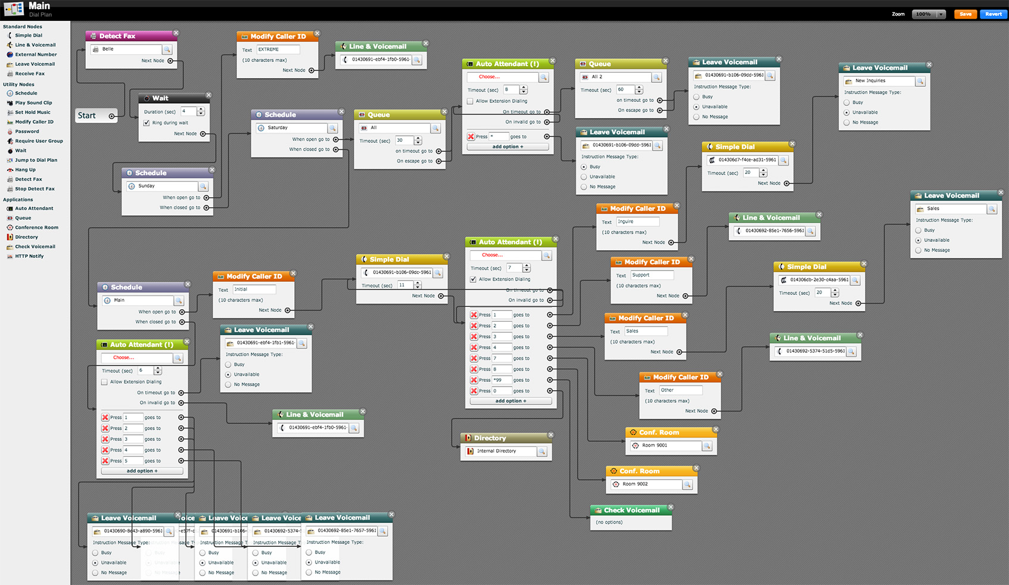
Task: Click the HTTP Notify node icon
Action: coord(10,256)
